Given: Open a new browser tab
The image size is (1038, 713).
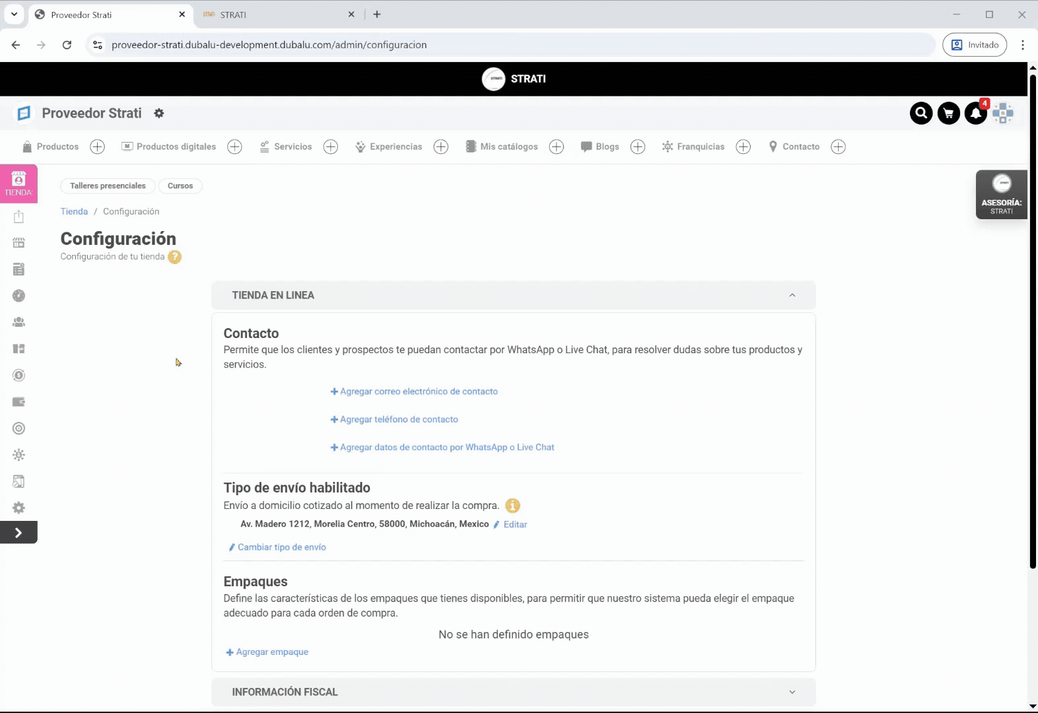Looking at the screenshot, I should tap(377, 14).
